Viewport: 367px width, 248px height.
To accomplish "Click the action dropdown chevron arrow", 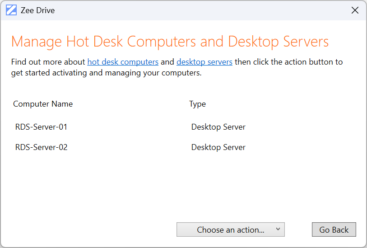I will [x=278, y=229].
